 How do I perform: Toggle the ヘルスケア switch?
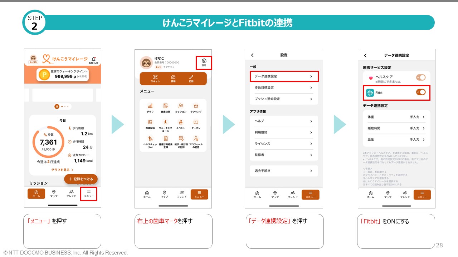click(x=421, y=77)
